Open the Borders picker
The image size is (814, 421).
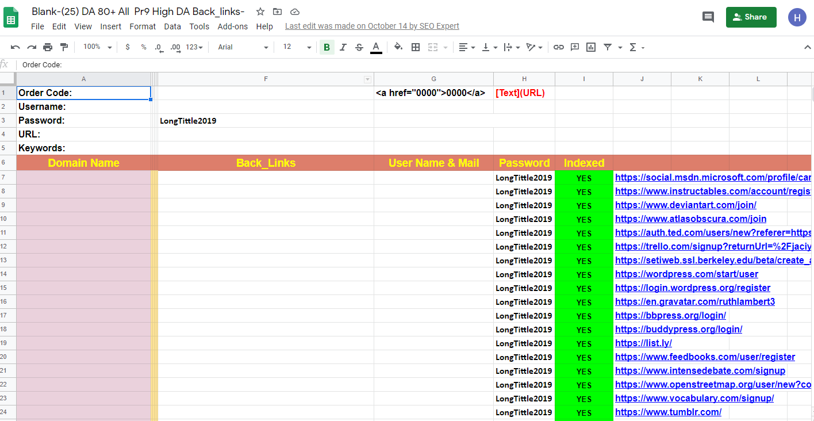point(416,47)
